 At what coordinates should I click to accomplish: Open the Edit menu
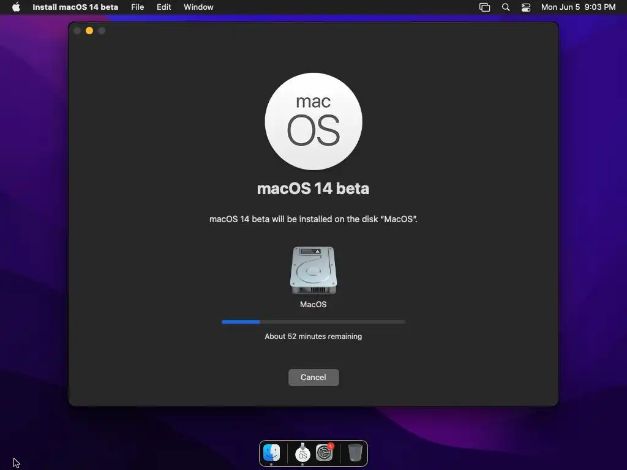coord(164,7)
